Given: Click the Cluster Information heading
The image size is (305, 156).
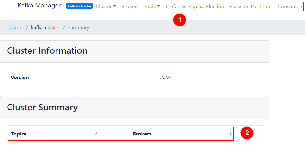Looking at the screenshot, I should pos(47,51).
